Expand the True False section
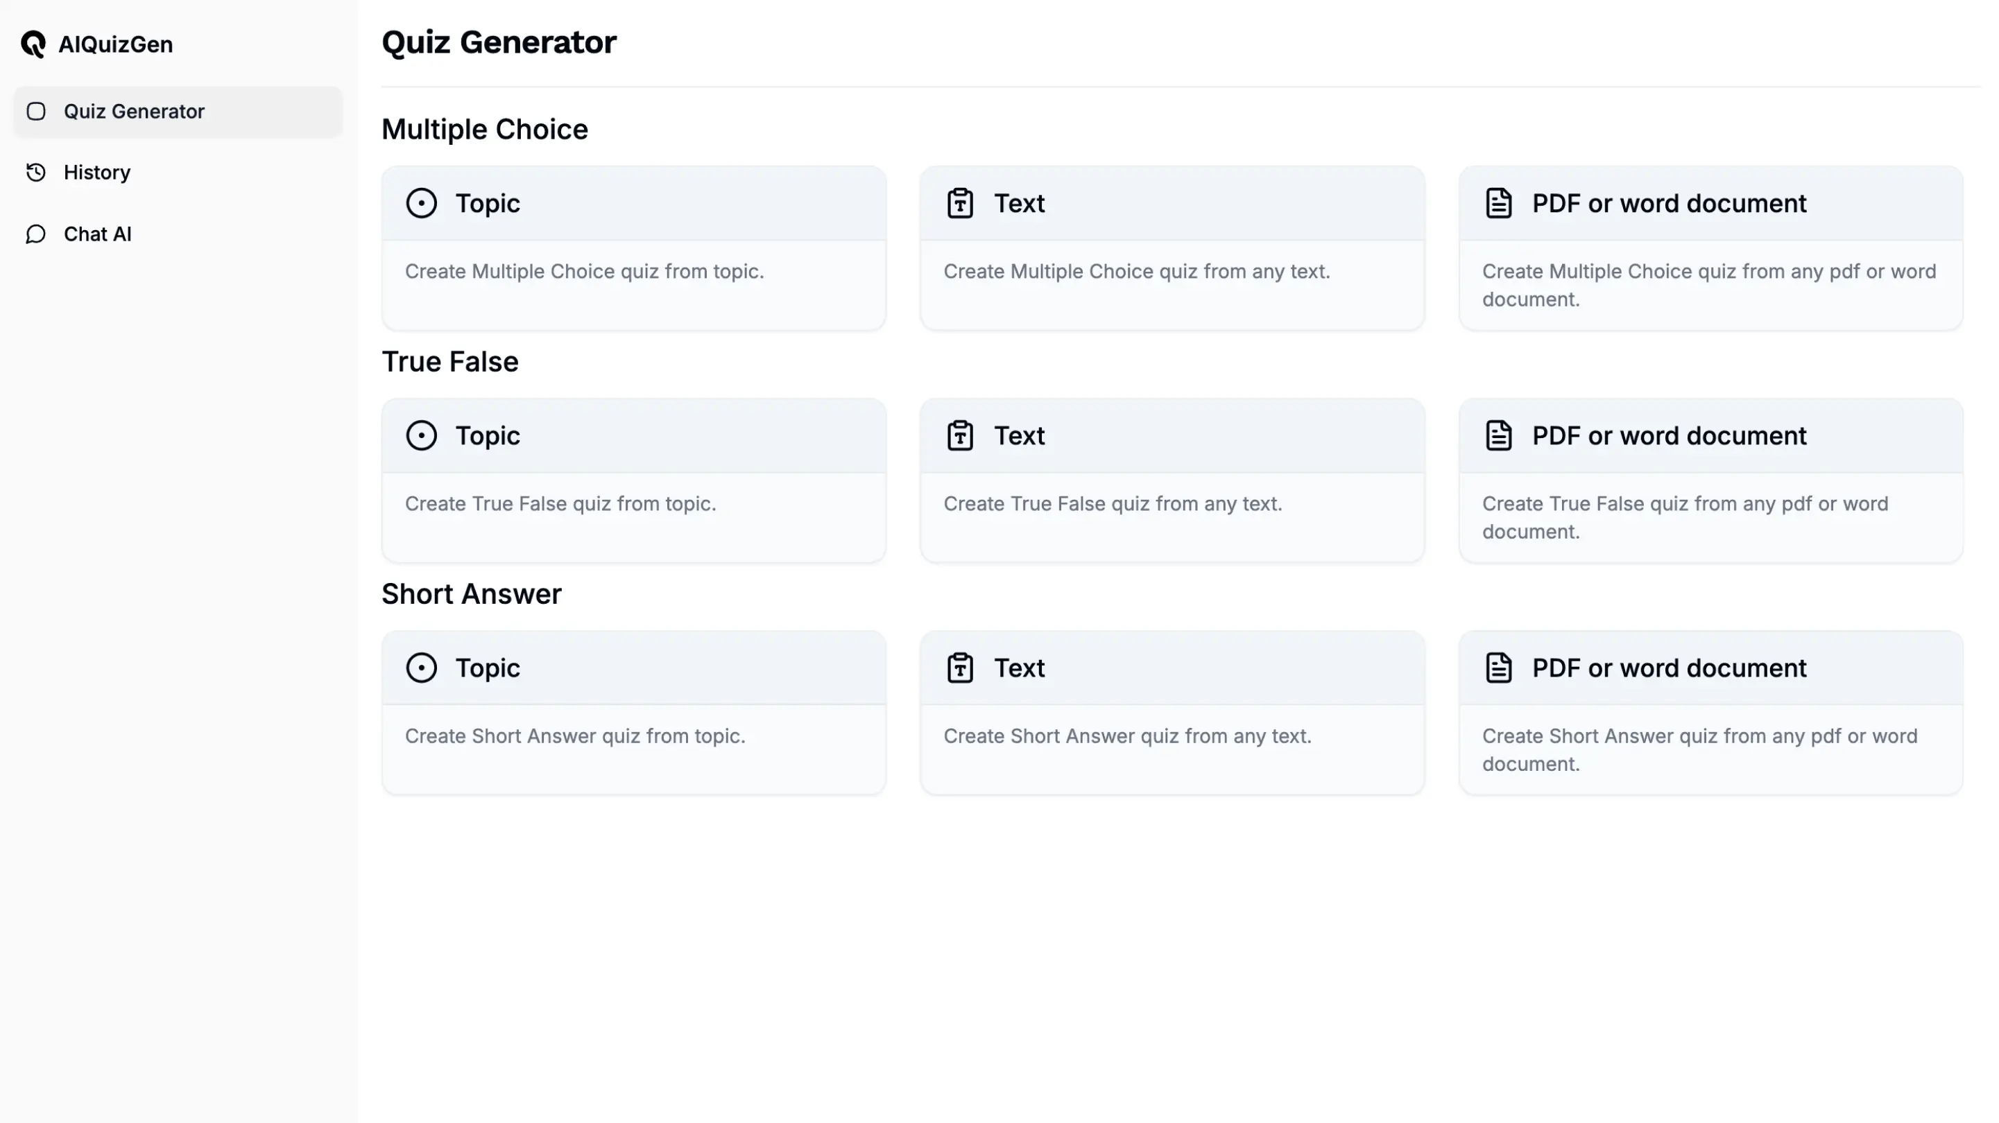1999x1123 pixels. pyautogui.click(x=449, y=360)
